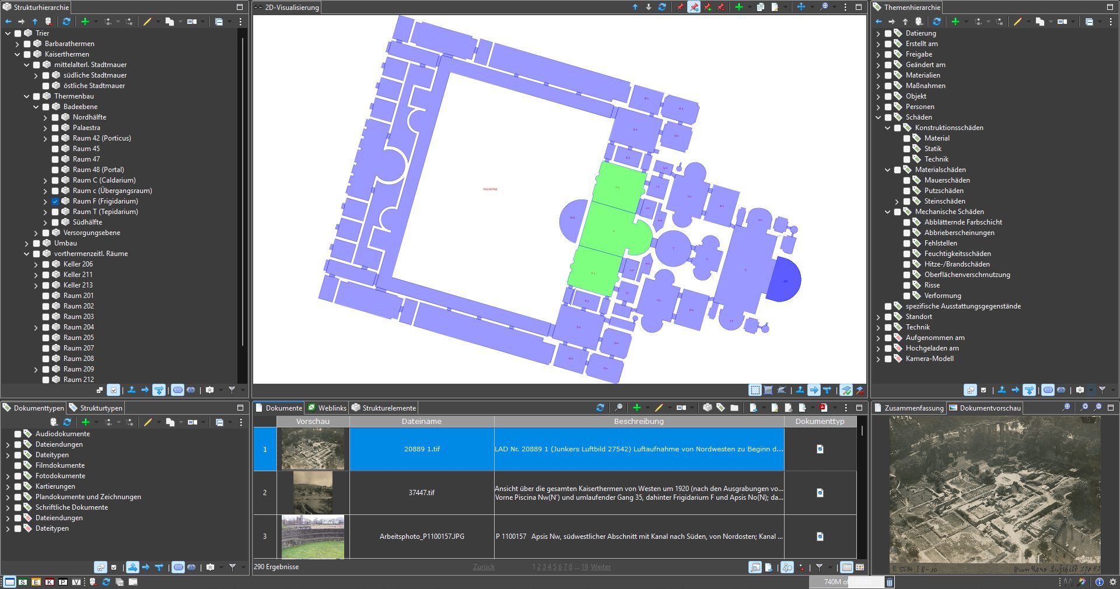Click the magnifier search icon in Dokumente toolbar

click(618, 408)
